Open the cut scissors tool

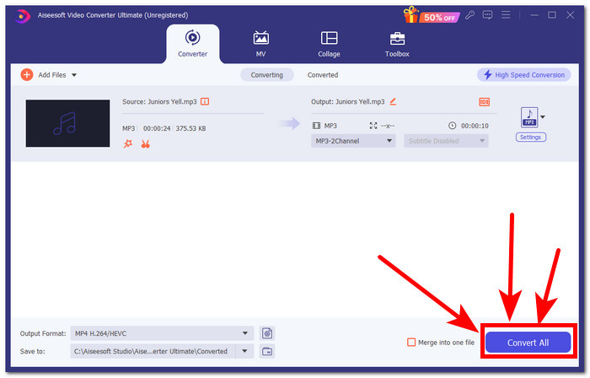pos(145,143)
